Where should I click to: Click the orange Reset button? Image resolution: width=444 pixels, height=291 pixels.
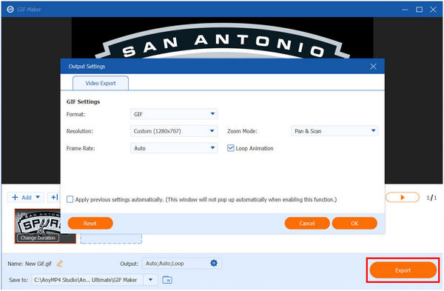[90, 224]
